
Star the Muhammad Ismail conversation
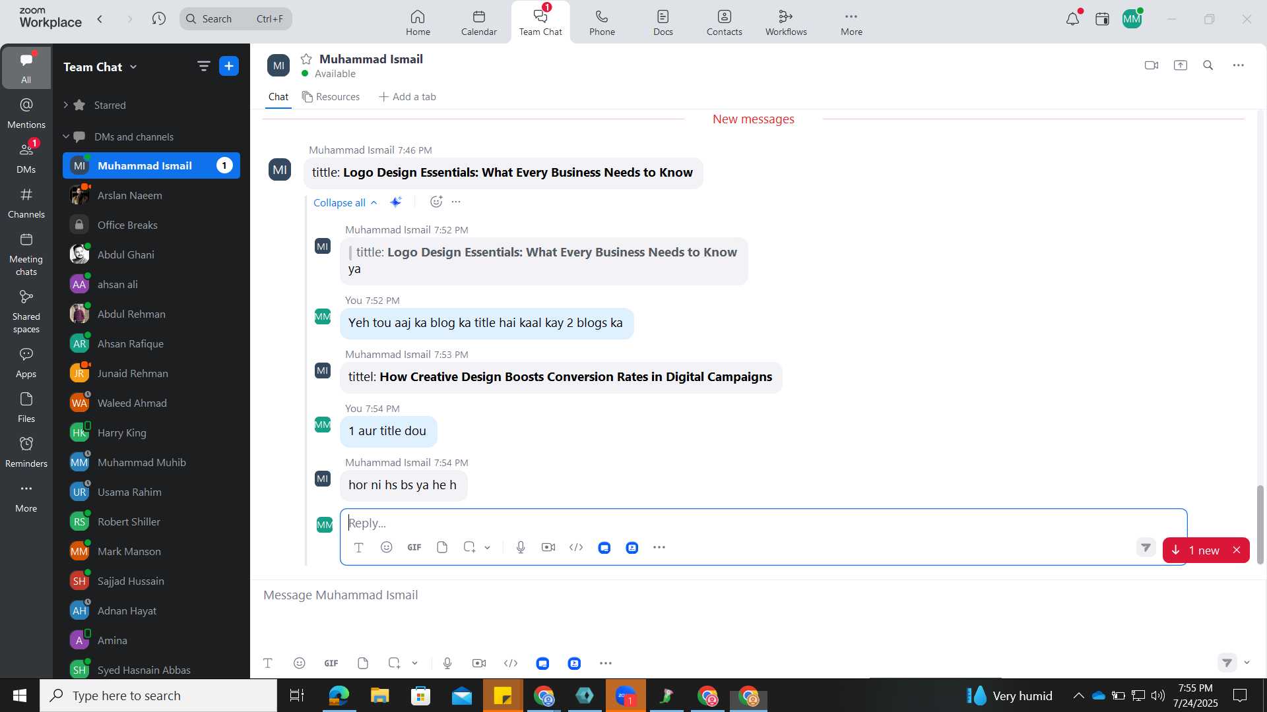click(x=306, y=59)
